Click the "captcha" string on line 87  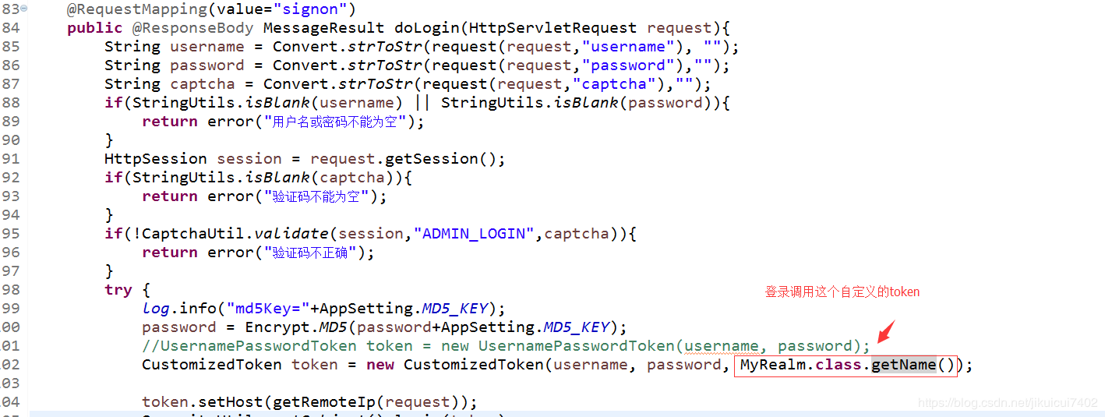tap(615, 84)
